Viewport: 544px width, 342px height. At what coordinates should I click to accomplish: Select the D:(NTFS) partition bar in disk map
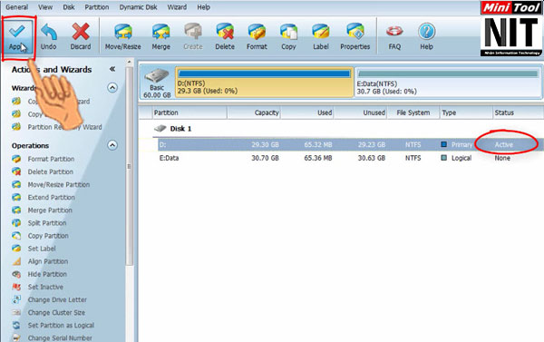(x=265, y=83)
